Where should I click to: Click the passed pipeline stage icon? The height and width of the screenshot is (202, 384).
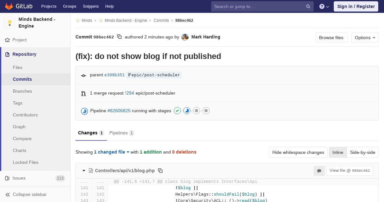[177, 111]
